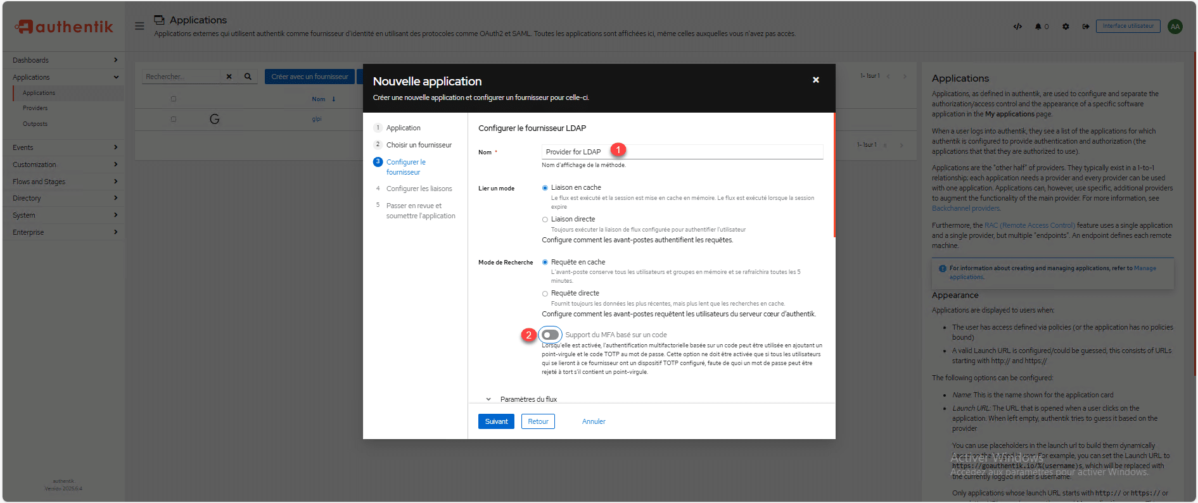
Task: Open settings via the gear icon
Action: 1066,27
